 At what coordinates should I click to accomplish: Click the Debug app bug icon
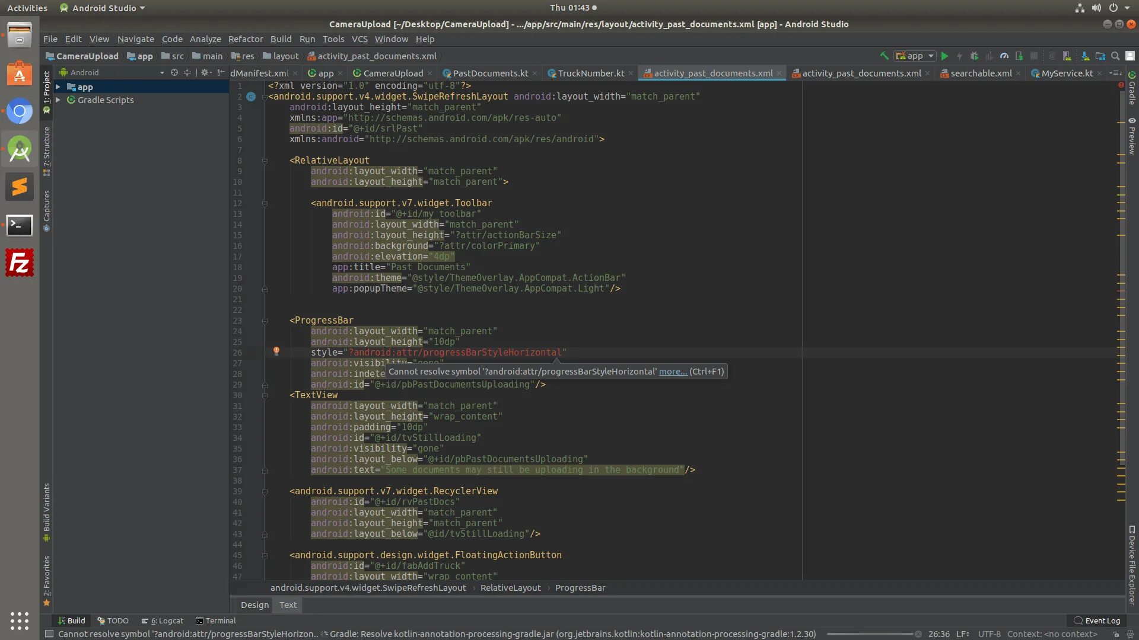(974, 56)
